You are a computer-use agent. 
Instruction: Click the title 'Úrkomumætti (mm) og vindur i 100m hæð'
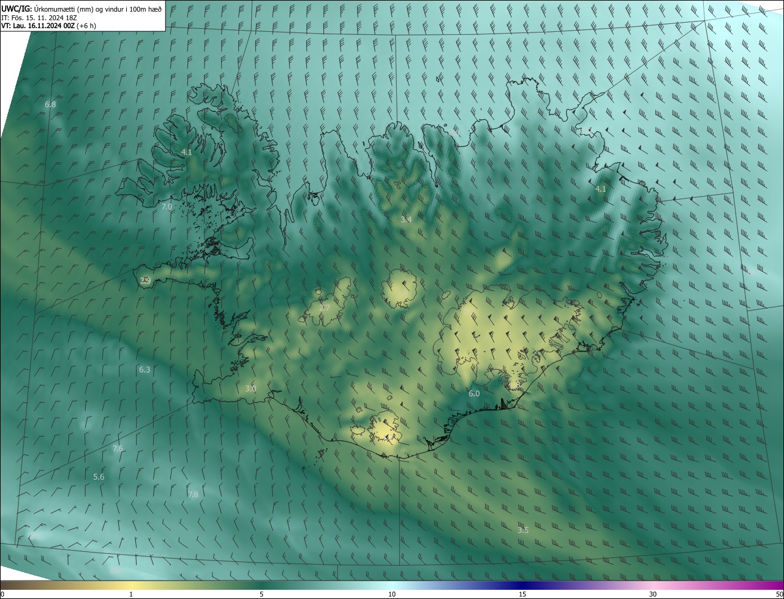(x=98, y=9)
